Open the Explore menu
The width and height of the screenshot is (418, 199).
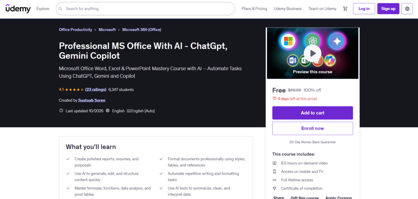tap(42, 9)
